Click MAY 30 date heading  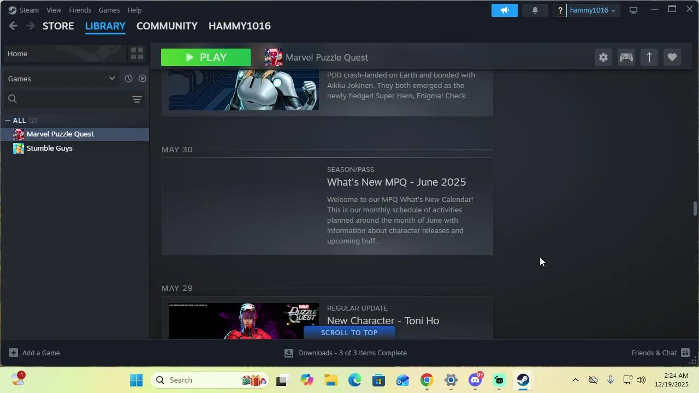click(x=177, y=150)
